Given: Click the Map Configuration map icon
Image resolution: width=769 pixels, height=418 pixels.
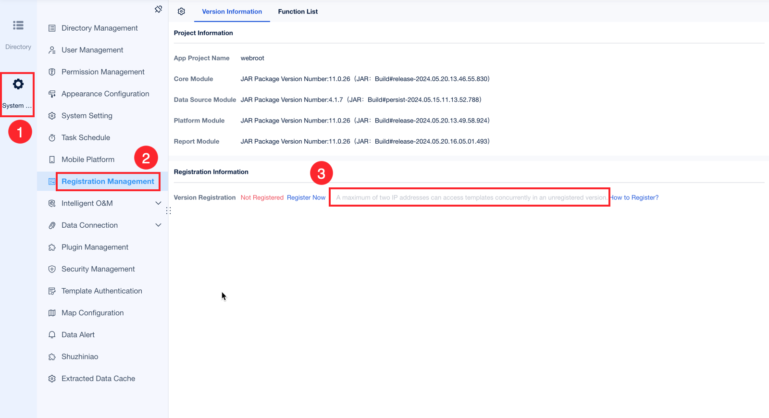Looking at the screenshot, I should pos(52,313).
